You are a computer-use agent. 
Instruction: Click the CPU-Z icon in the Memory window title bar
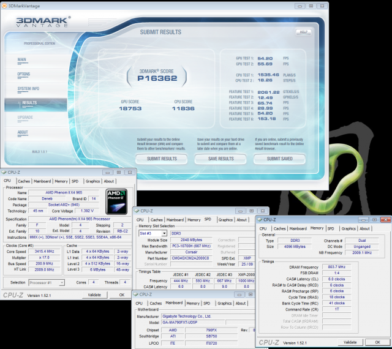pyautogui.click(x=260, y=219)
